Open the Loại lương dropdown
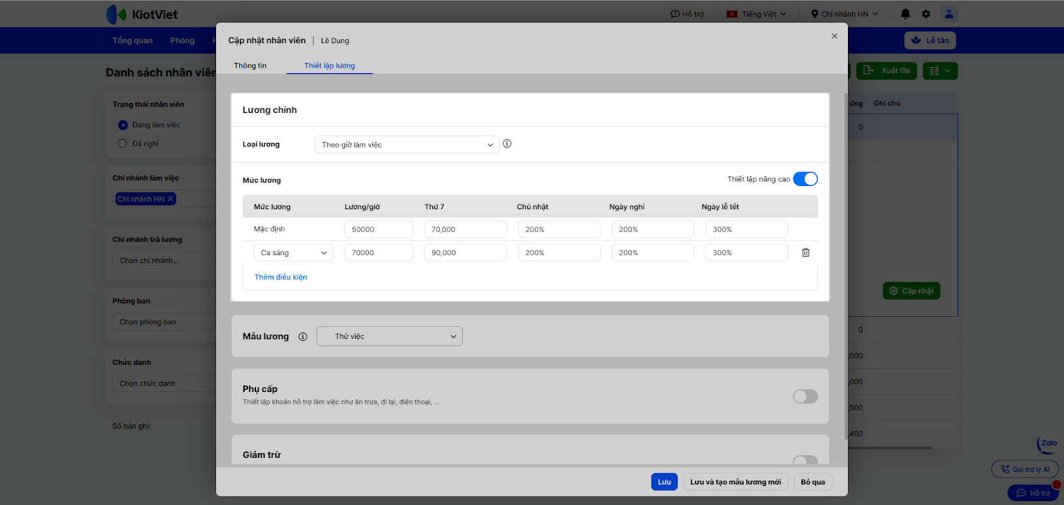This screenshot has width=1064, height=505. click(406, 145)
